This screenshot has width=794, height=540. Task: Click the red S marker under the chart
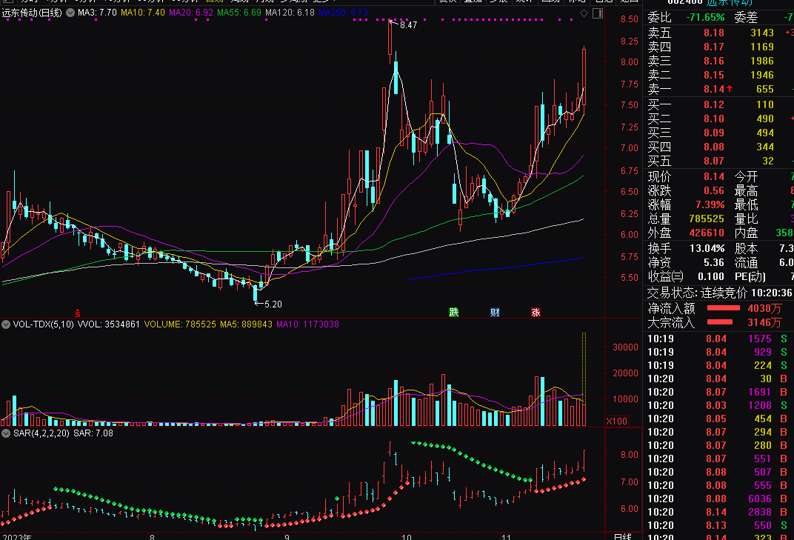pos(77,312)
